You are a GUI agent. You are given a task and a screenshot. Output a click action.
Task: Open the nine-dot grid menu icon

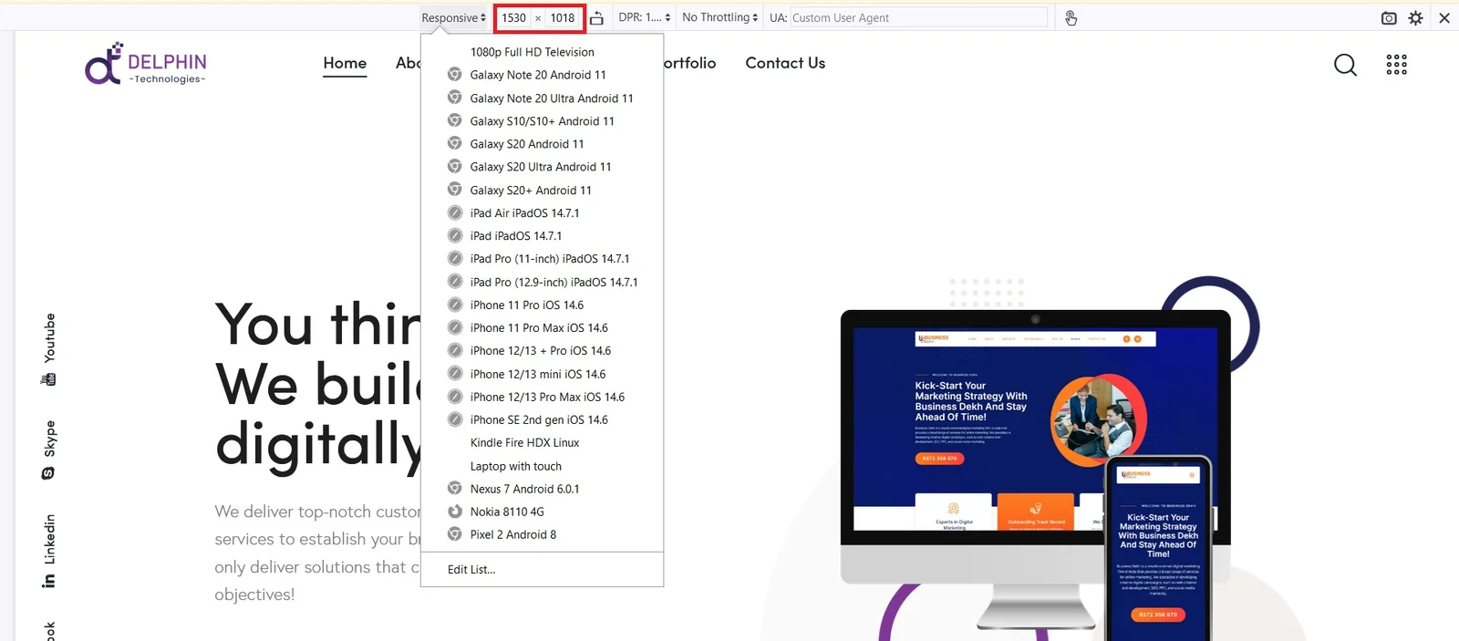[1396, 64]
